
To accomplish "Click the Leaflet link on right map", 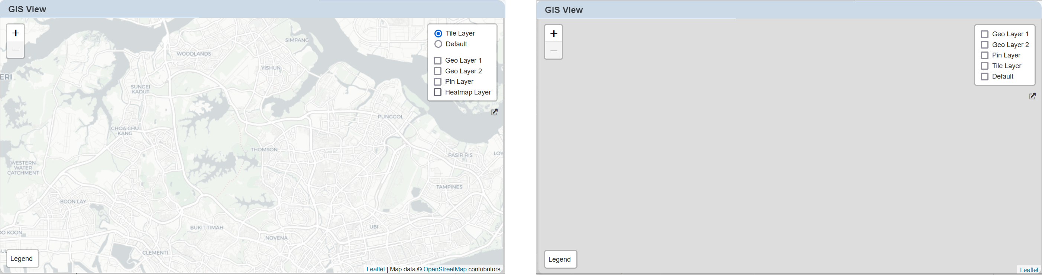I will coord(1029,270).
